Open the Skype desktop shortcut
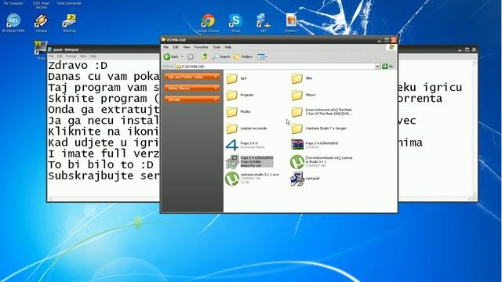Image resolution: width=502 pixels, height=282 pixels. click(235, 23)
